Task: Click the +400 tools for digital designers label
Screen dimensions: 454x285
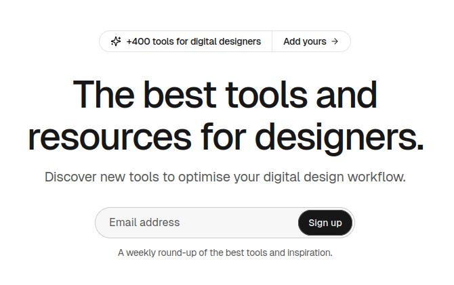Action: 193,41
